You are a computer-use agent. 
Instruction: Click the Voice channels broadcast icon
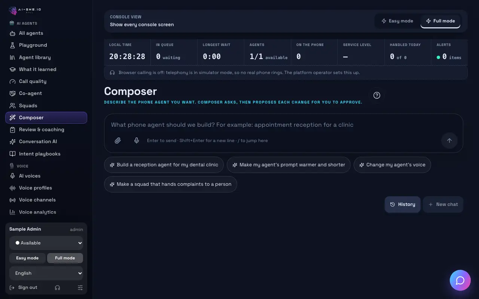(12, 200)
